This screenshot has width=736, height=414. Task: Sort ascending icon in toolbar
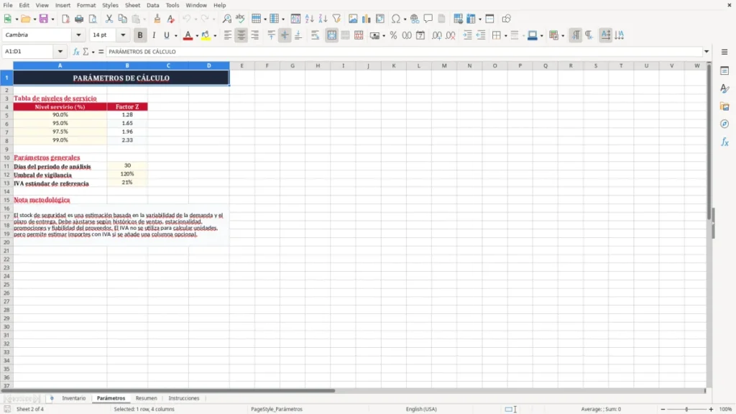tap(309, 19)
